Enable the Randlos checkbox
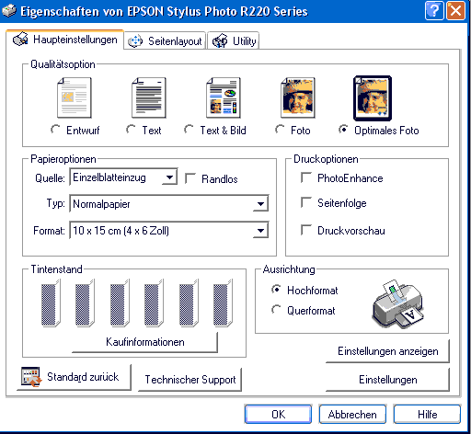 tap(190, 178)
